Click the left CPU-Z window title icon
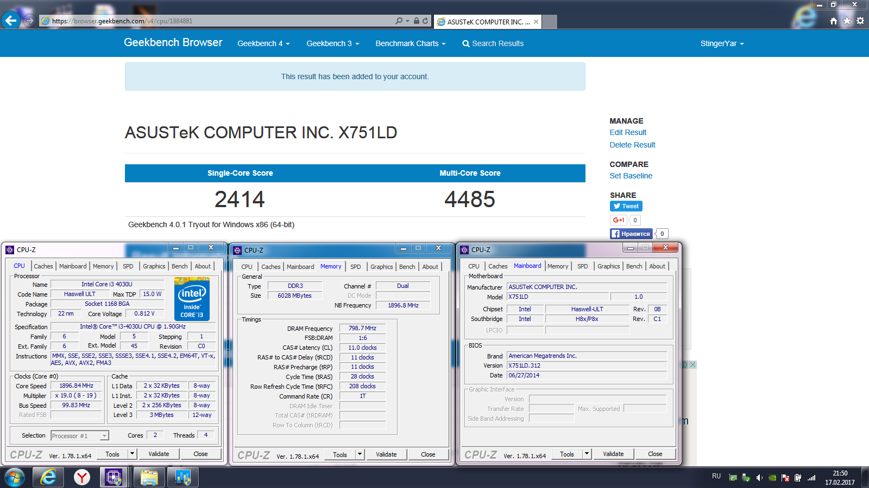The image size is (869, 488). [10, 250]
